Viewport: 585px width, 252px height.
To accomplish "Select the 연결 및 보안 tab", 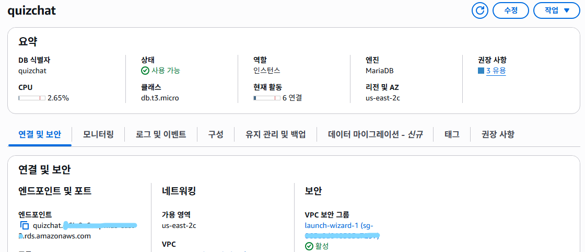I will pos(40,134).
